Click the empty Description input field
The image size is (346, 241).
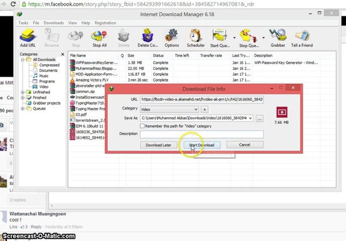[202, 134]
